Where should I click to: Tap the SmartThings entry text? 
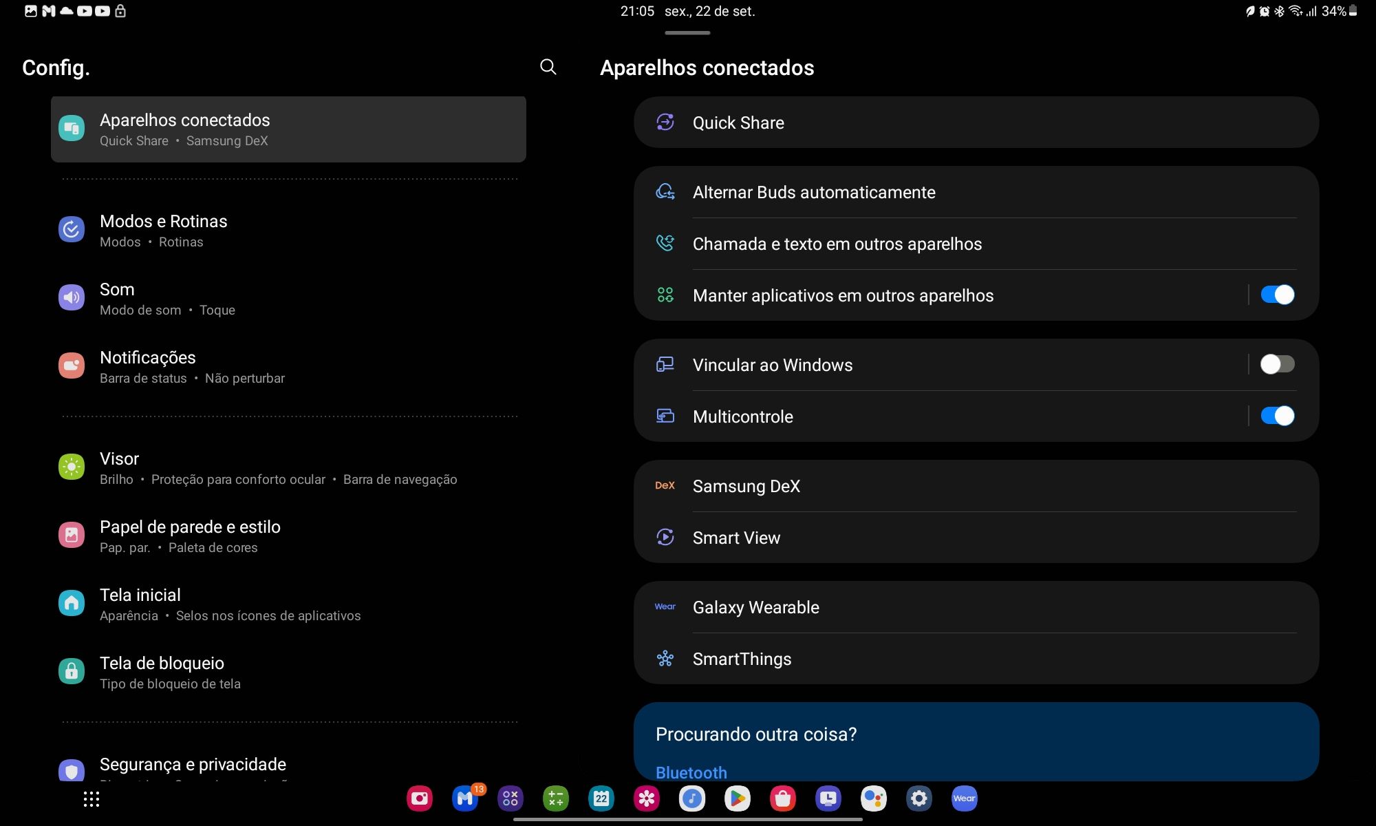[x=742, y=659]
